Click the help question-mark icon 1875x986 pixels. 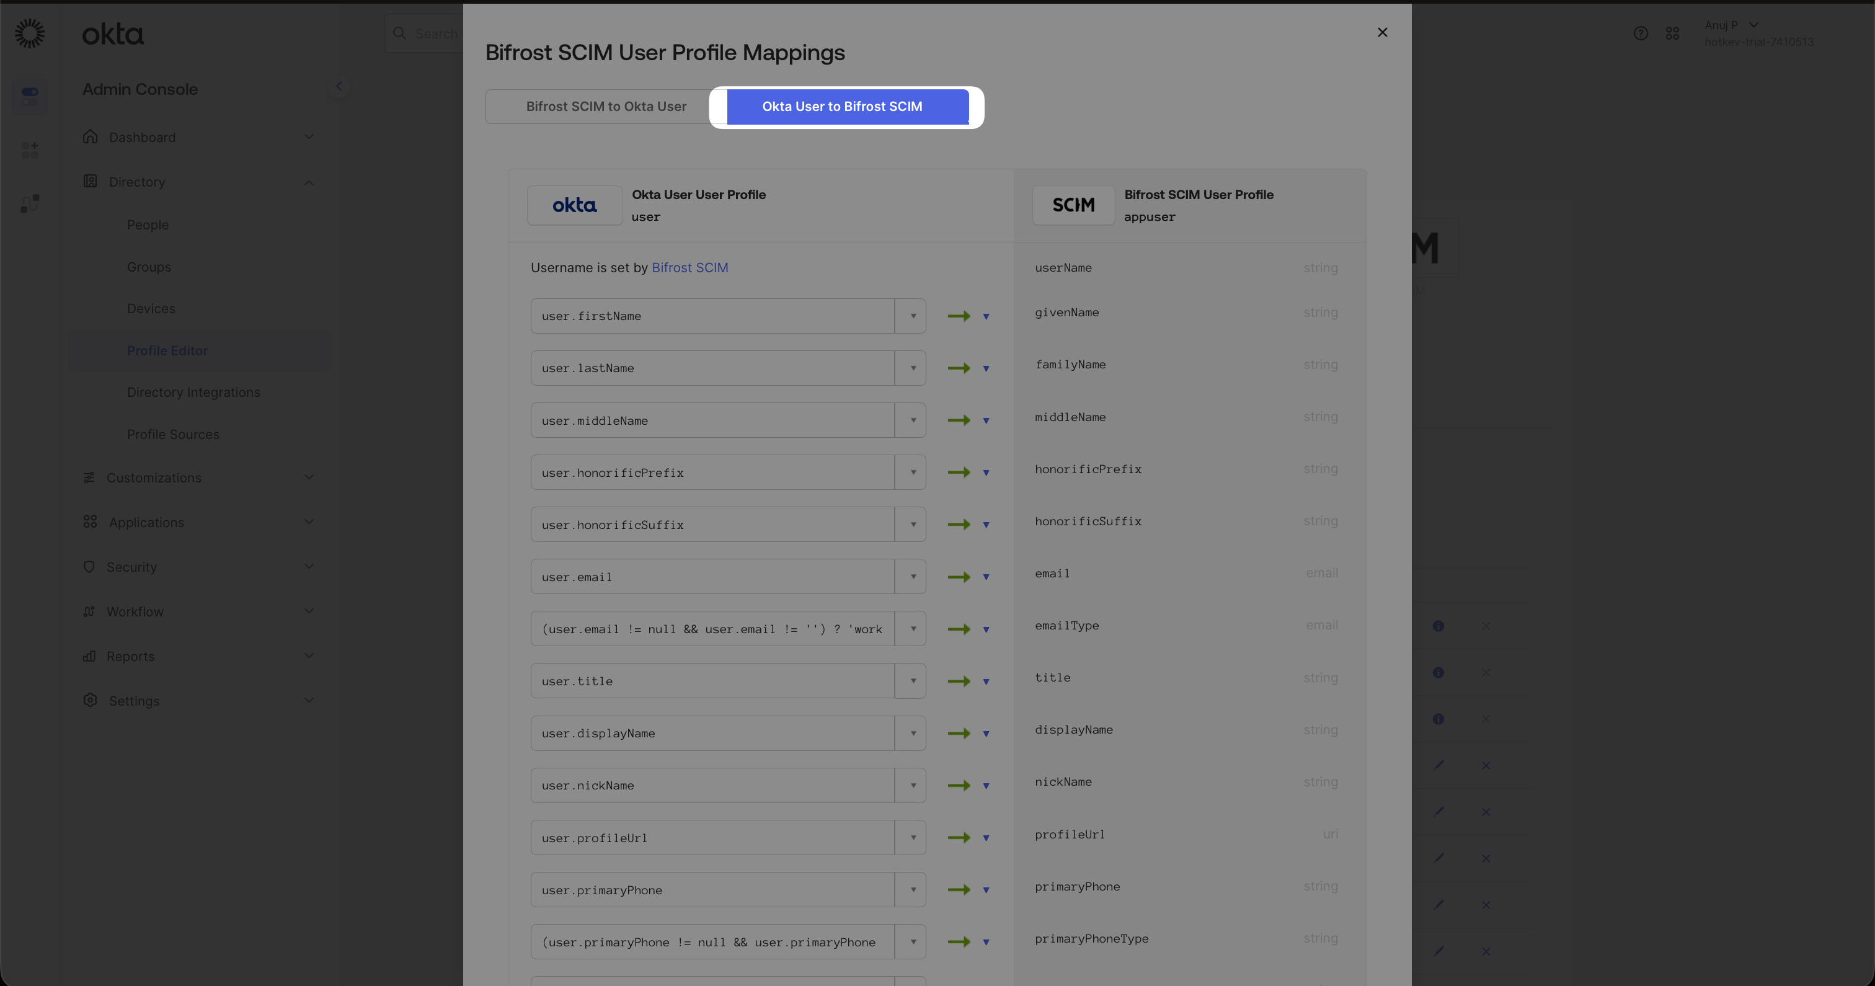point(1641,33)
